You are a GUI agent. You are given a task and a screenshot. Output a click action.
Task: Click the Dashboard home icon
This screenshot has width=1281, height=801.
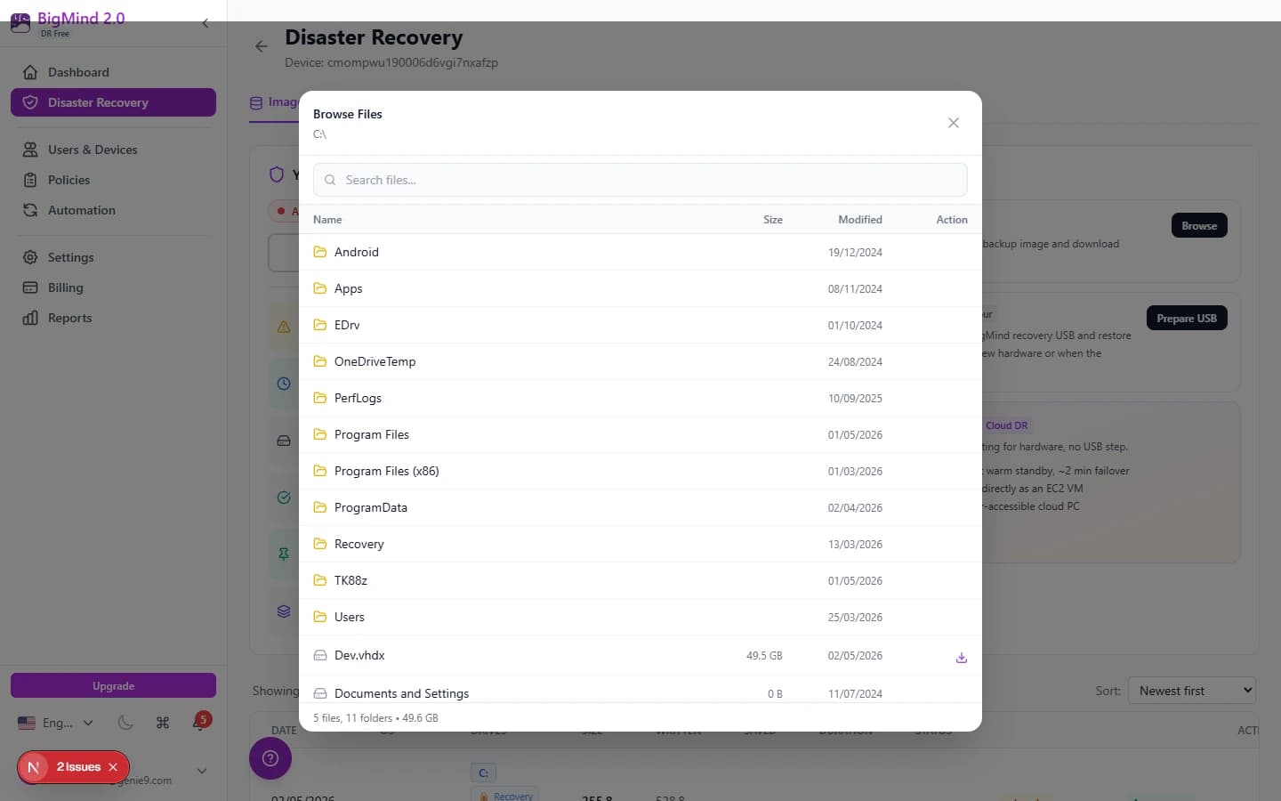coord(30,72)
